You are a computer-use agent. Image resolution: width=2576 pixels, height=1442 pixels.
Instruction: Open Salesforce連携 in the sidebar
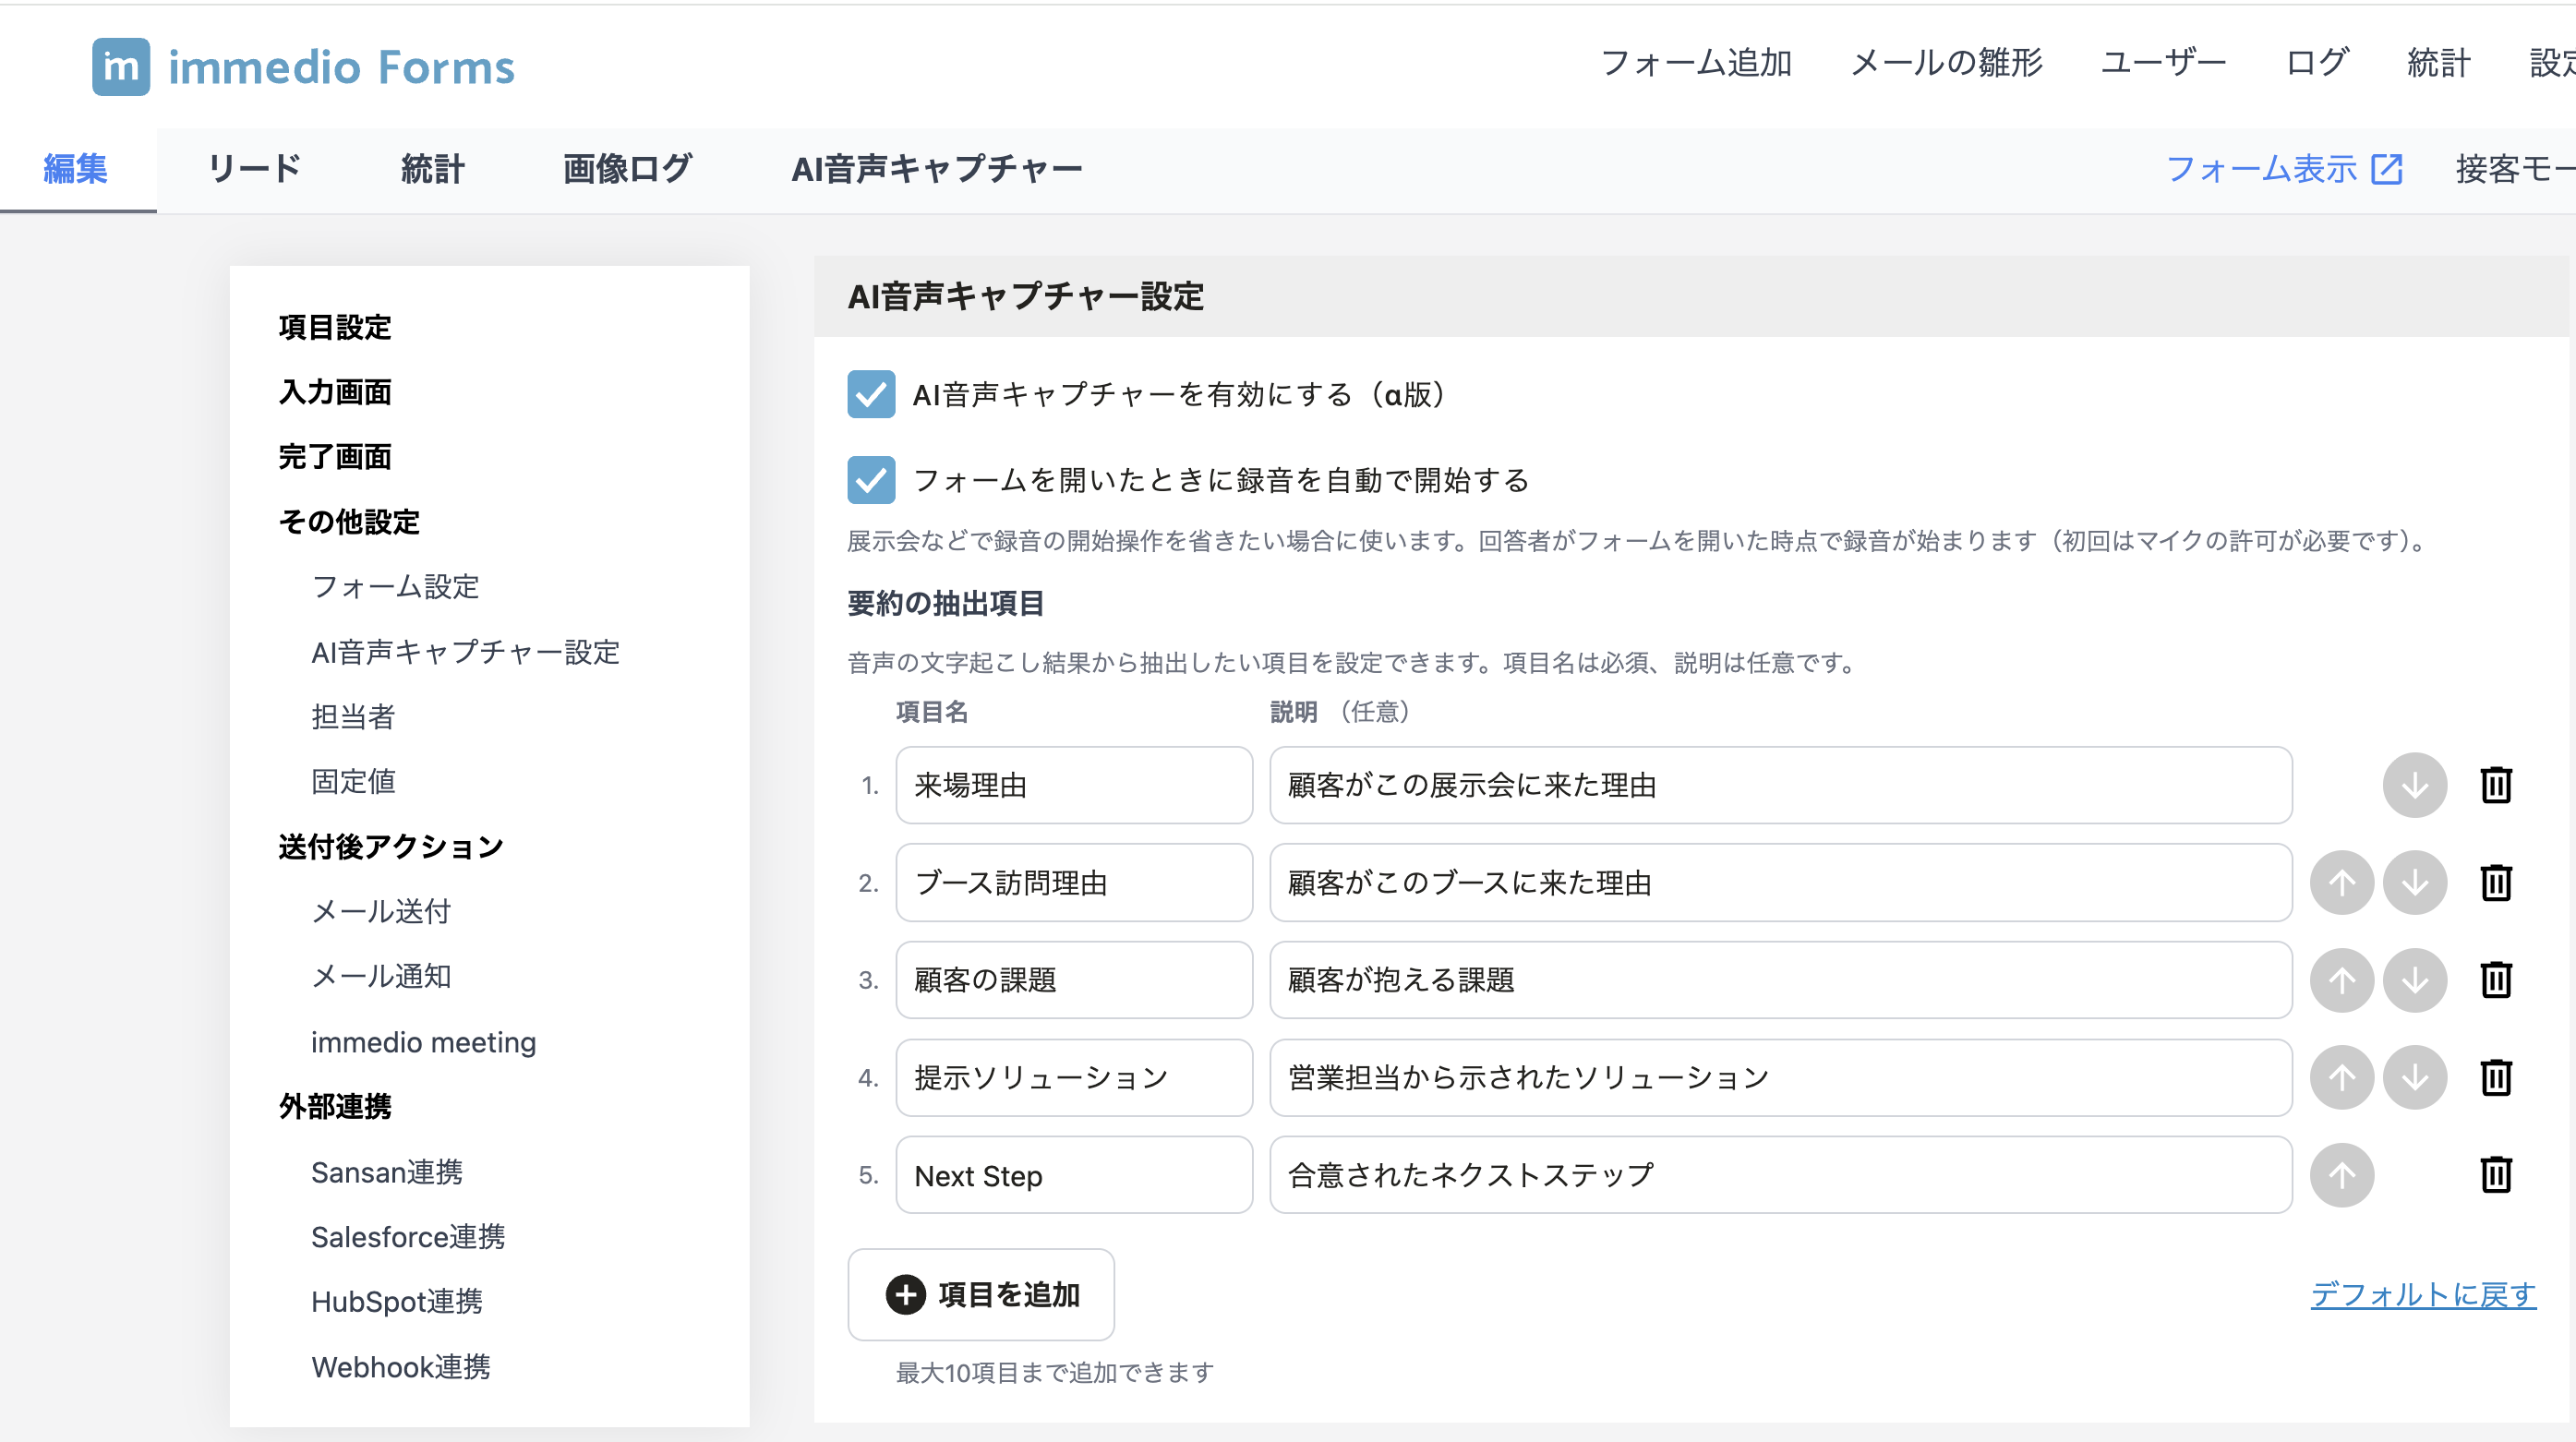[408, 1236]
